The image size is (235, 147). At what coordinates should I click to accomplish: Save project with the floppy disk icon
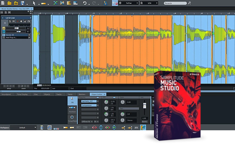[22, 3]
